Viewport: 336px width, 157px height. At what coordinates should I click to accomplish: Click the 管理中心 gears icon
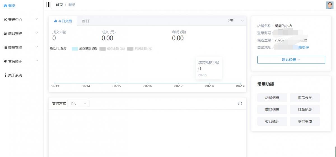pos(5,20)
